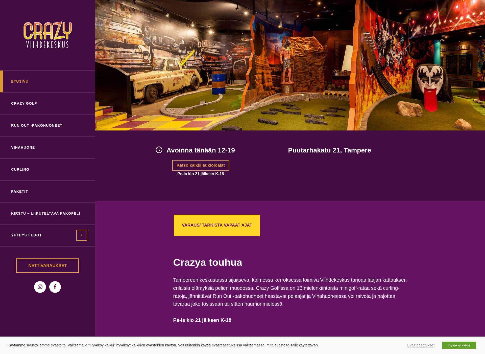Select ETUSIVU from the navigation menu
Image resolution: width=485 pixels, height=354 pixels.
[x=20, y=81]
